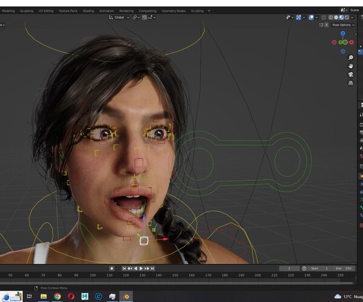
Task: Toggle the camera view icon
Action: [351, 74]
